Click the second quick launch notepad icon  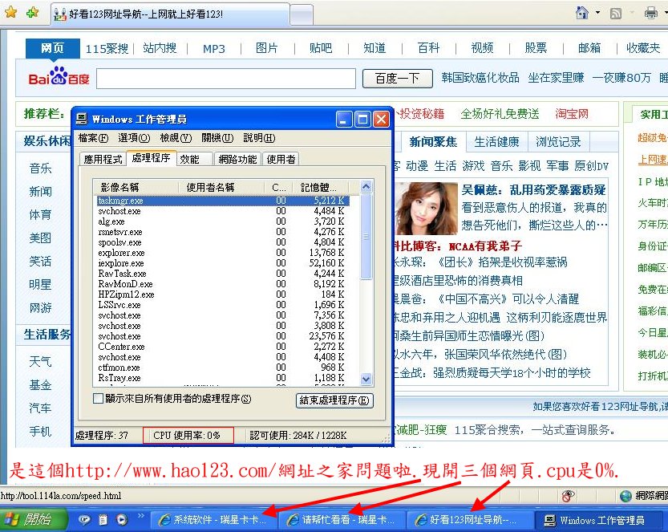(x=103, y=520)
